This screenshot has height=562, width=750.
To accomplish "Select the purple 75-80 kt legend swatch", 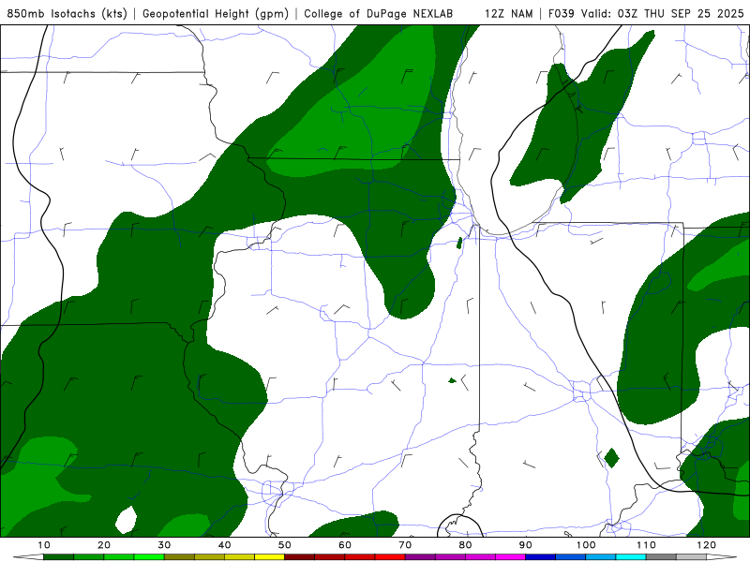I will tap(450, 557).
